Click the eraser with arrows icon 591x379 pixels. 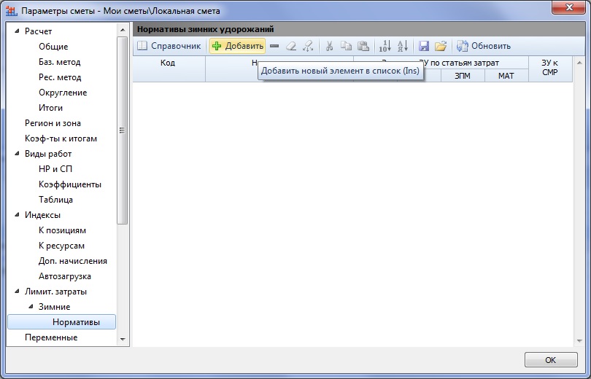[x=308, y=46]
